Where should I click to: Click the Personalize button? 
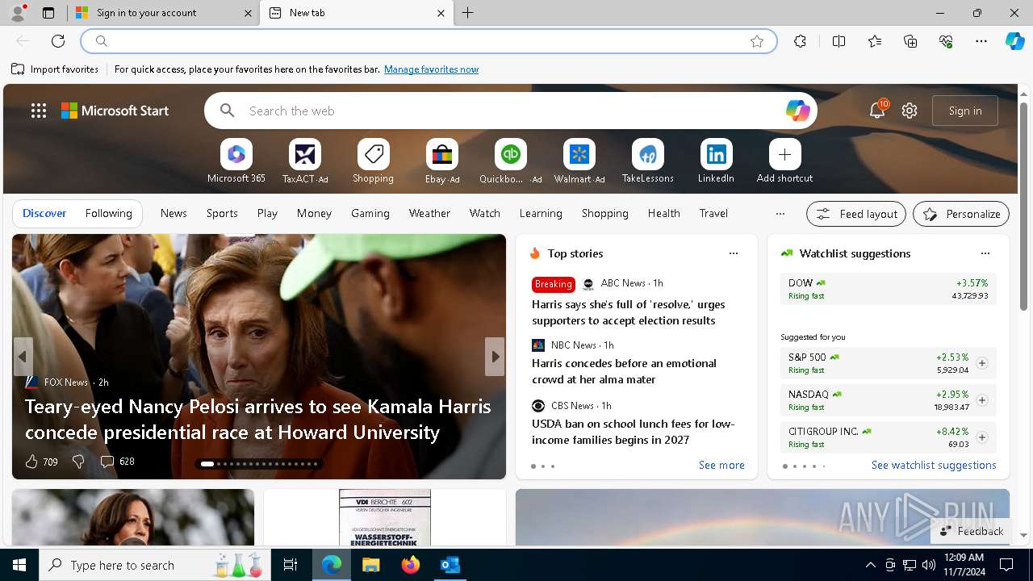[x=961, y=214]
